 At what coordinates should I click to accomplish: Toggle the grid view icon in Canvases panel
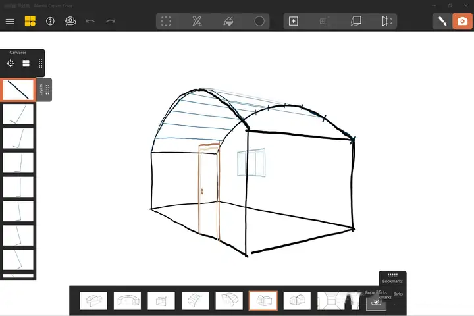tap(26, 63)
